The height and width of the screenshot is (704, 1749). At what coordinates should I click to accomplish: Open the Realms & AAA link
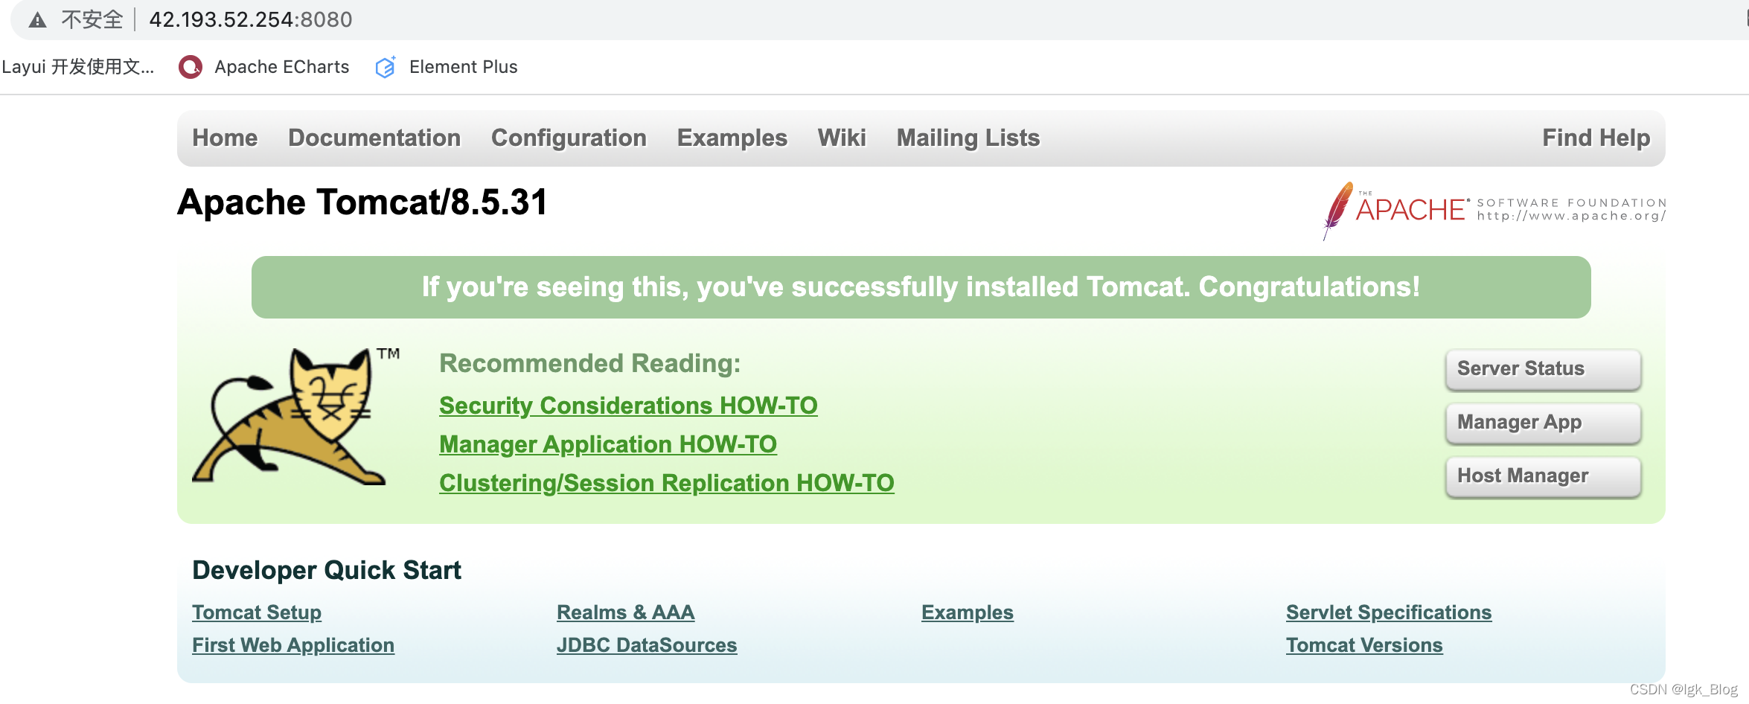click(x=626, y=612)
